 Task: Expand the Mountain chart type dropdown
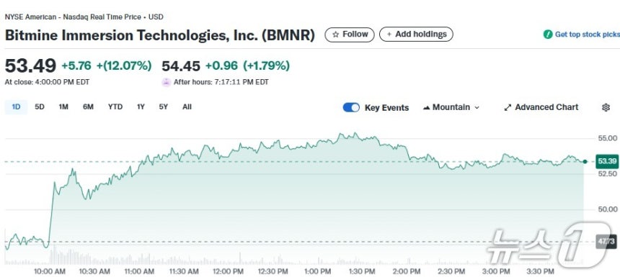click(x=451, y=107)
